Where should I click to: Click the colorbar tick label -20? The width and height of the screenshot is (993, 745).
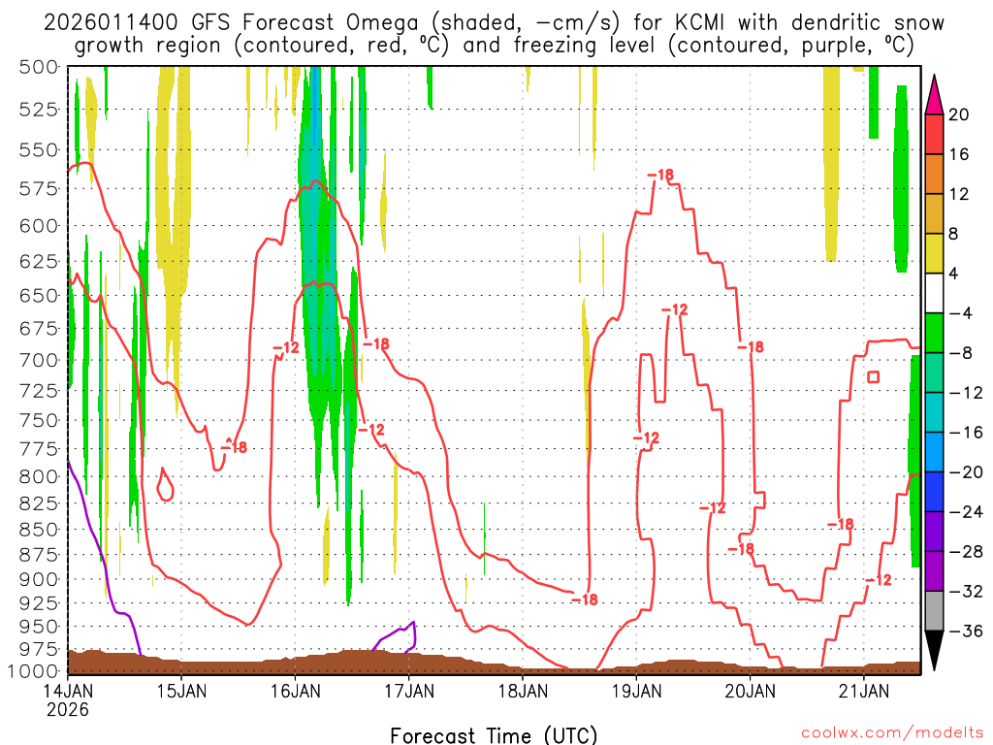pyautogui.click(x=966, y=472)
